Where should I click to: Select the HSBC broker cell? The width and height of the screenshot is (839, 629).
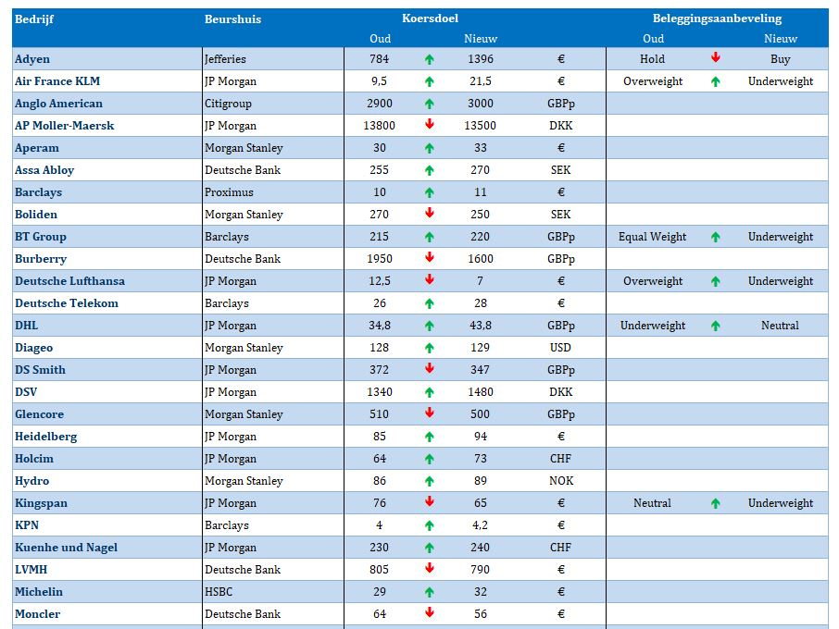(x=219, y=592)
